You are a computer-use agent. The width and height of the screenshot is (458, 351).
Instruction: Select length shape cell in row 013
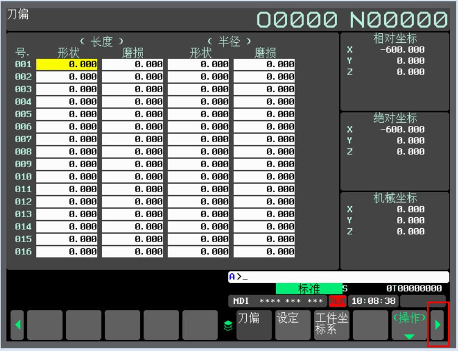tap(67, 214)
